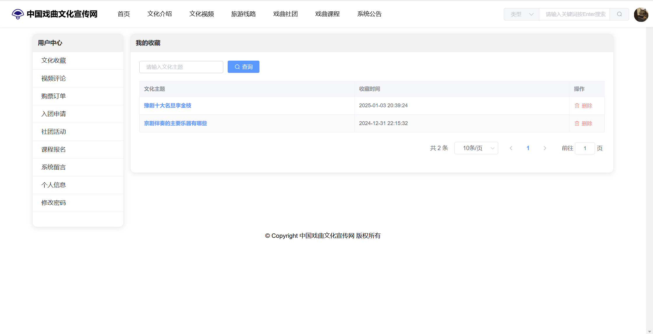The height and width of the screenshot is (334, 653).
Task: Delete the 京剧伴奏的主要乐器有哪些 favorite
Action: pyautogui.click(x=583, y=124)
